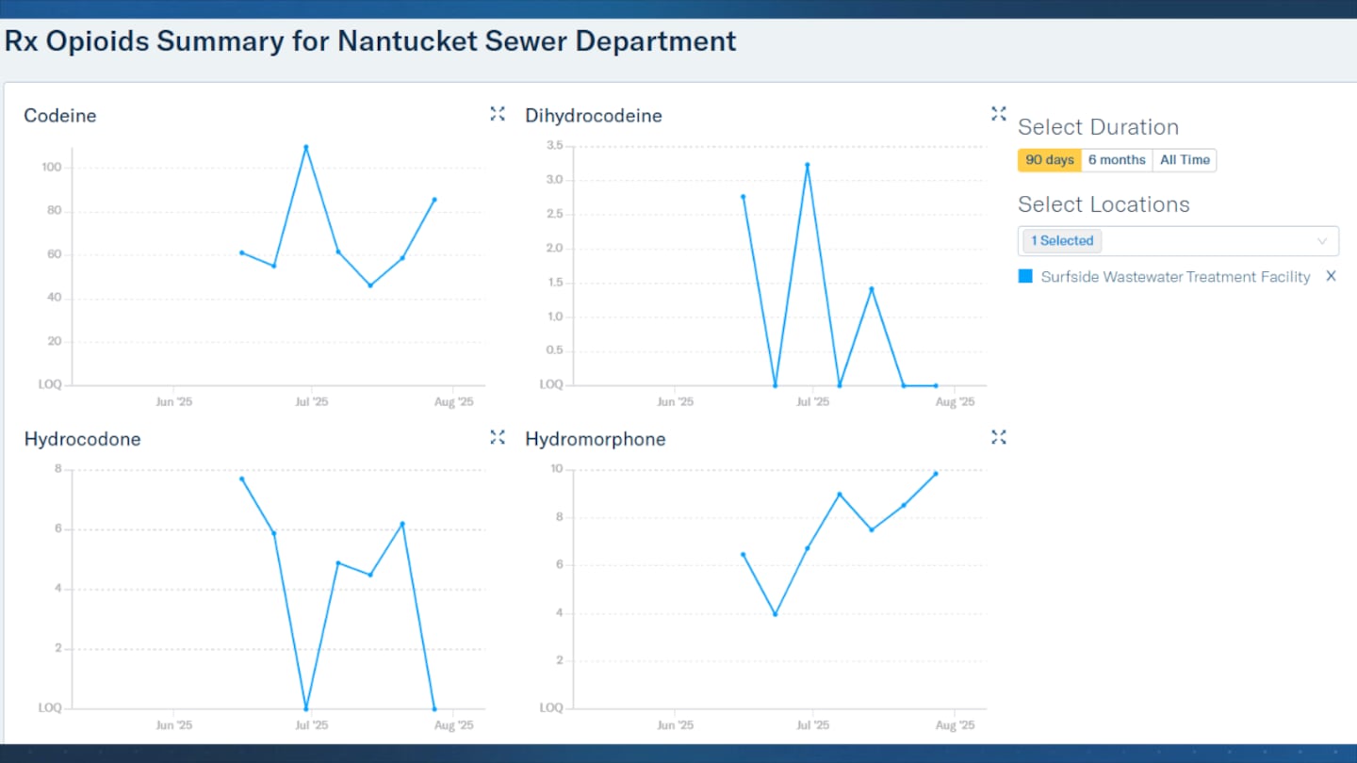Click the highest Codeine data point

coord(306,147)
